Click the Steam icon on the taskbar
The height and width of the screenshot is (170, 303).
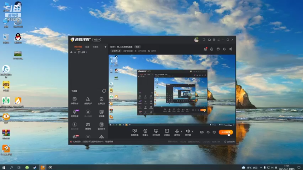(x=34, y=167)
